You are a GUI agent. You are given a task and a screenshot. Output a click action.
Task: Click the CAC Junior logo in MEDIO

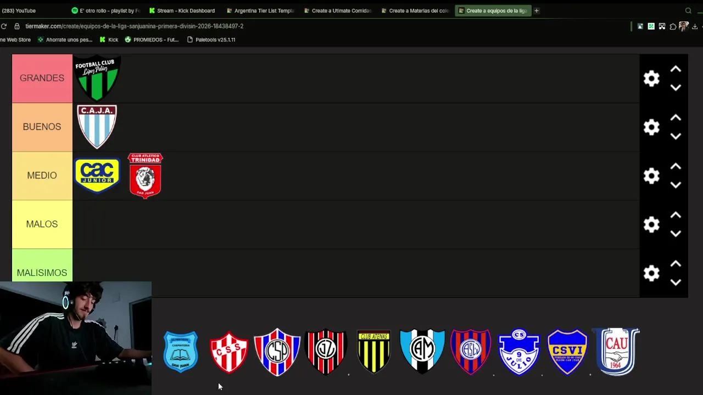(97, 176)
